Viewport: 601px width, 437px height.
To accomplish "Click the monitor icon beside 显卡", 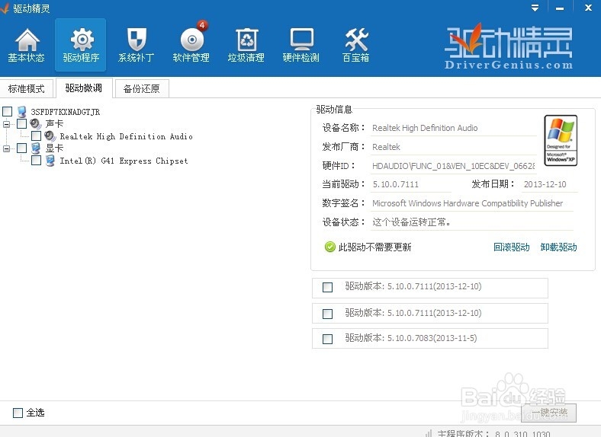I will (x=36, y=148).
